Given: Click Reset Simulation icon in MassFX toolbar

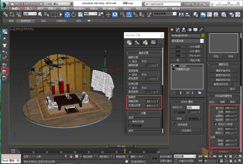Looking at the screenshot, I should [5, 65].
